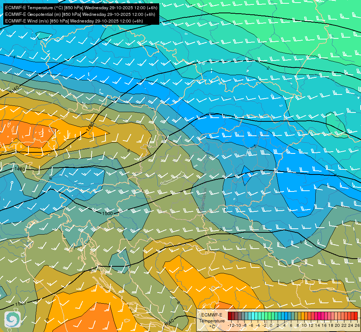This screenshot has height=332, width=361.
Task: Click the legend tick label 14
Action: [318, 326]
